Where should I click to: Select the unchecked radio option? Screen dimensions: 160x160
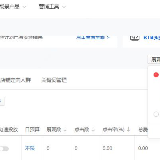156,114
